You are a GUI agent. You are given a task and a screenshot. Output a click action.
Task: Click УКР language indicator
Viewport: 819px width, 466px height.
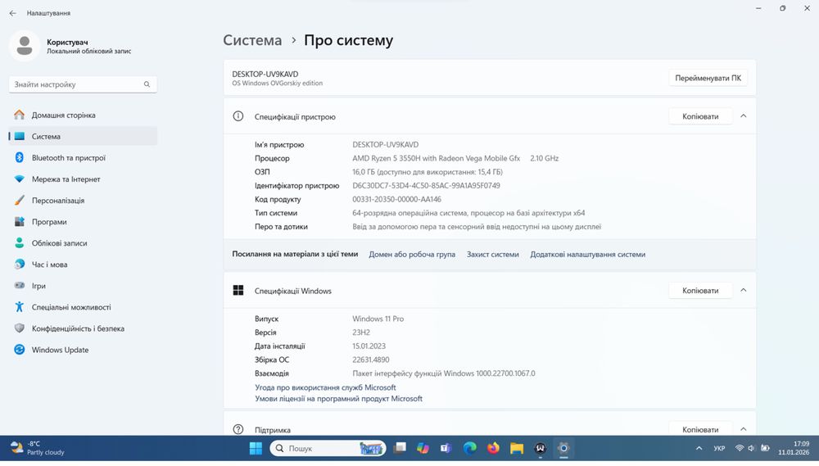coord(719,448)
